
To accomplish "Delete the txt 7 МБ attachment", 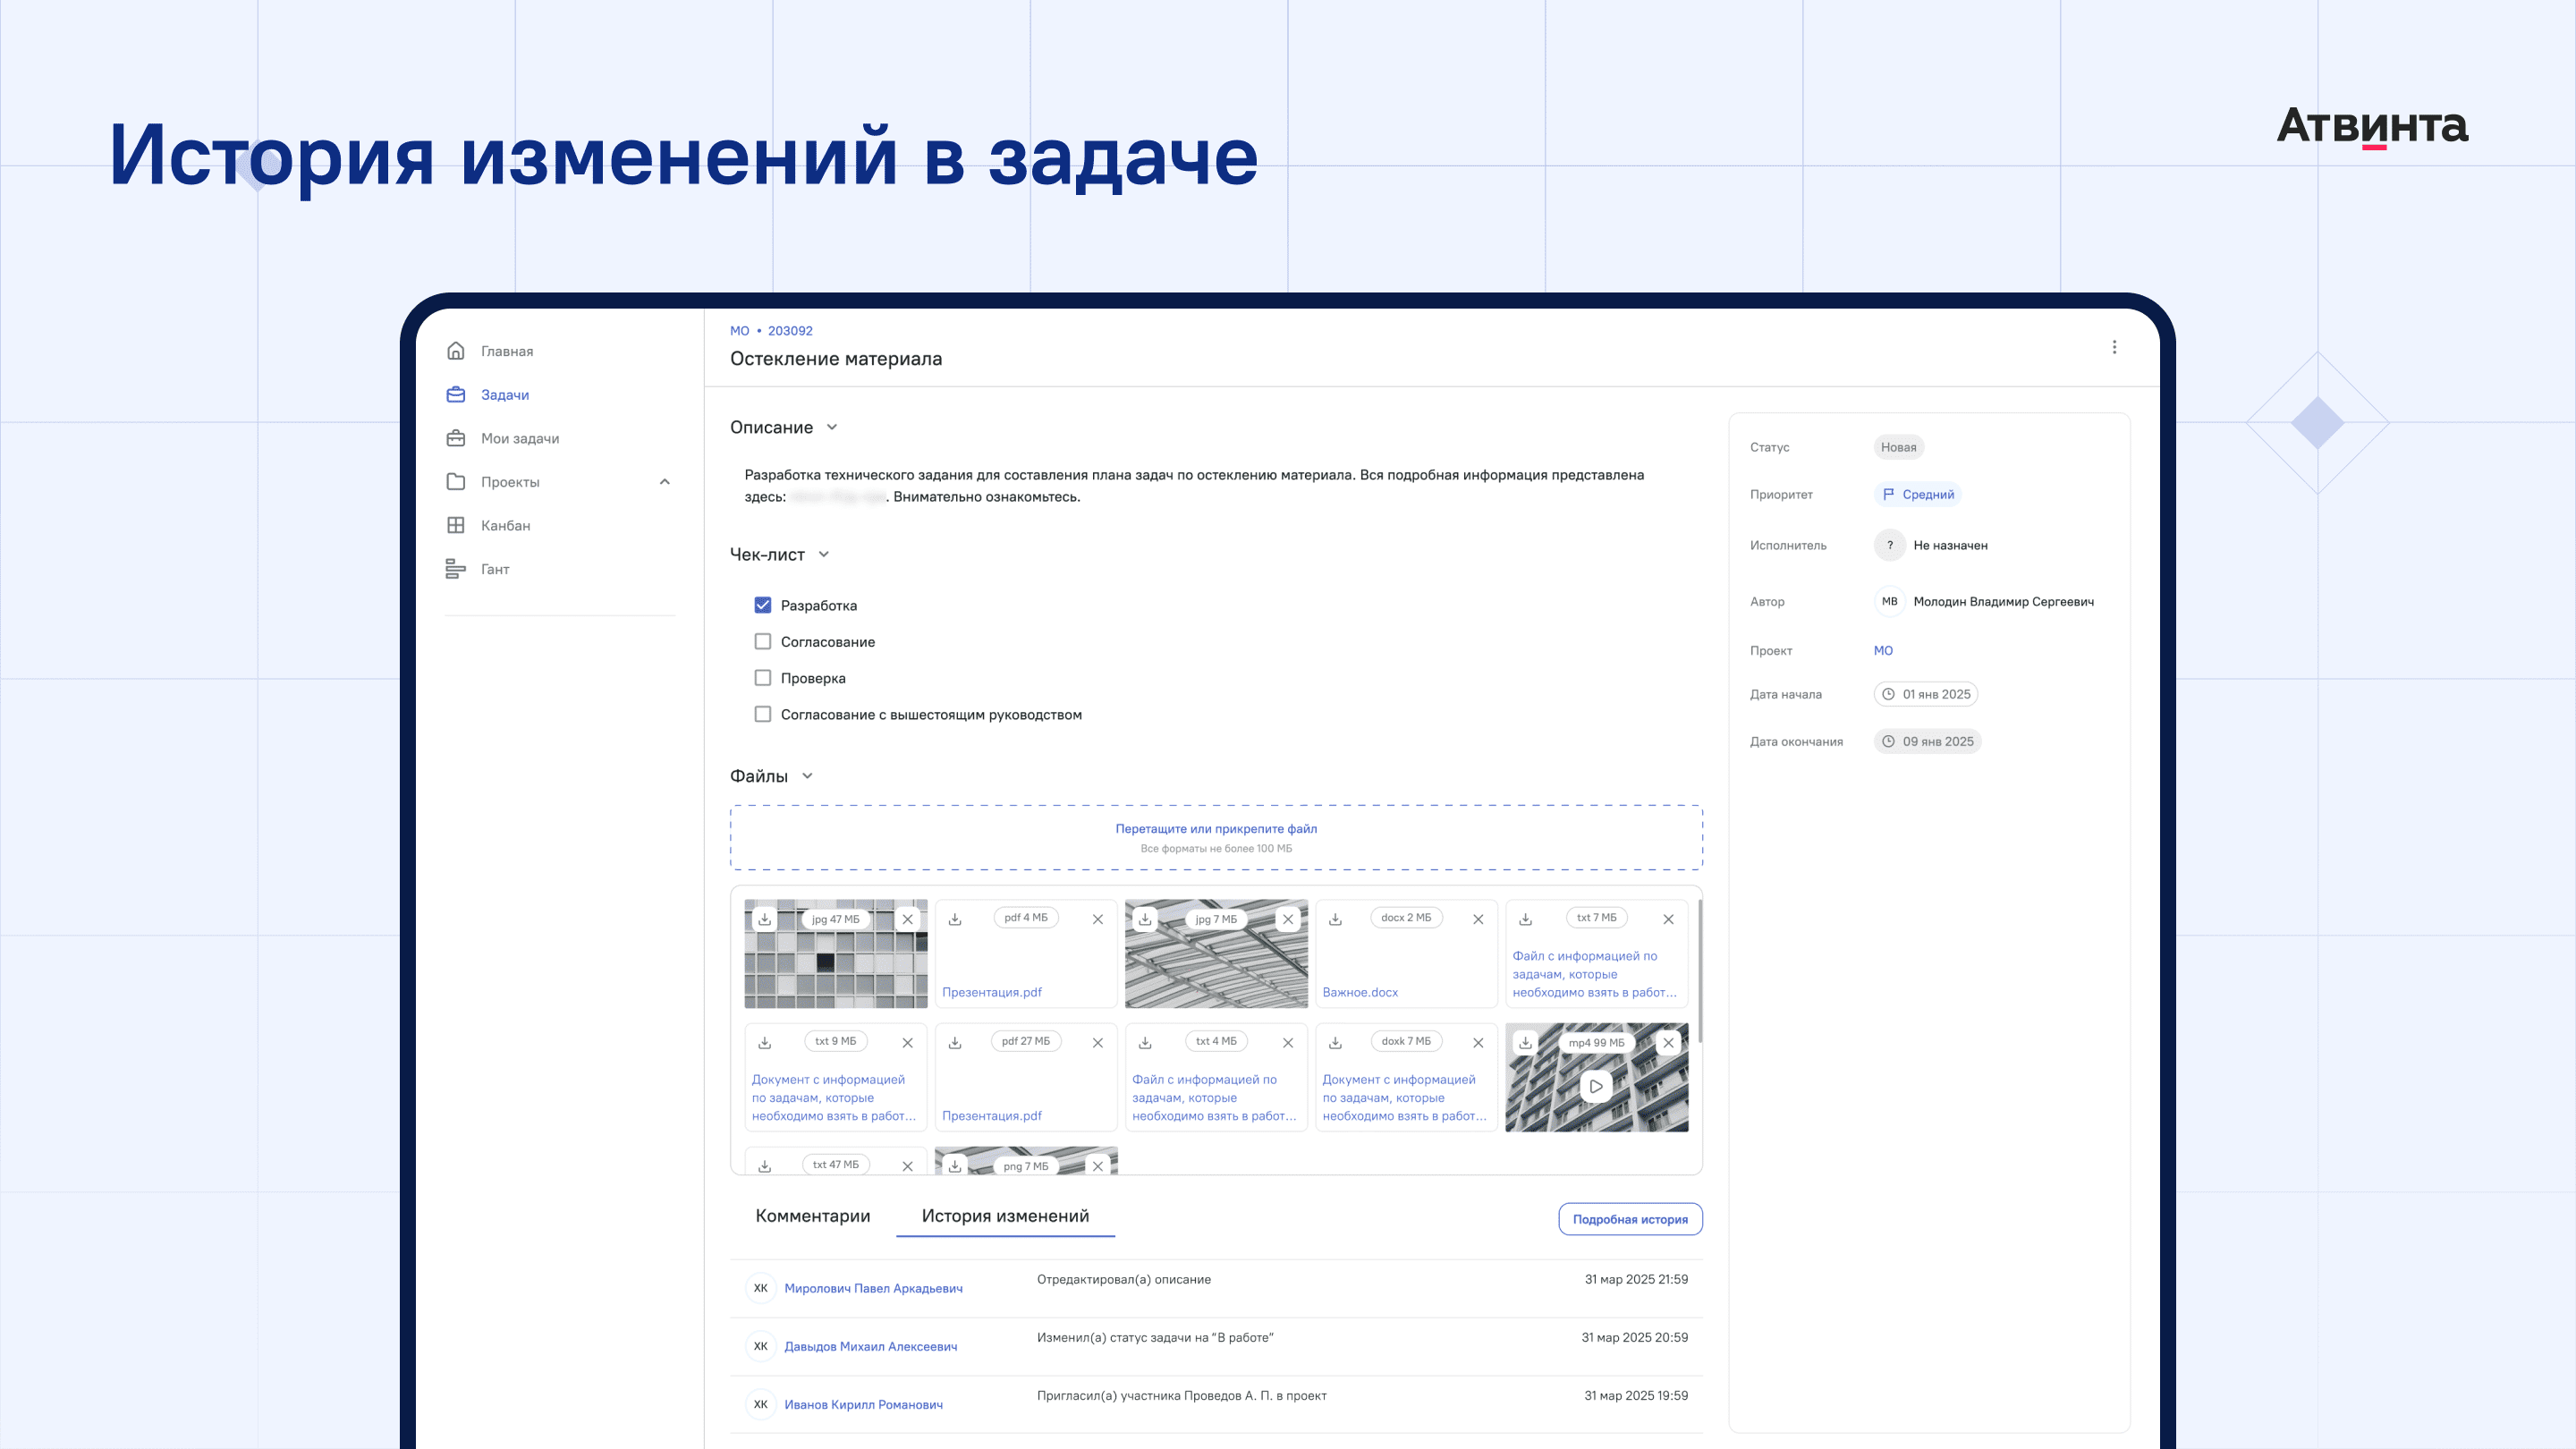I will [1668, 919].
